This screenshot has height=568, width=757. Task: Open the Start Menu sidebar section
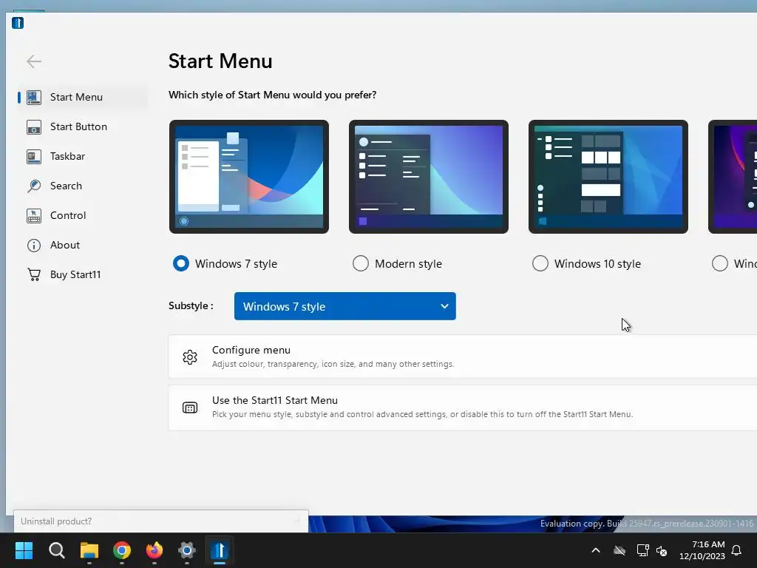[82, 97]
